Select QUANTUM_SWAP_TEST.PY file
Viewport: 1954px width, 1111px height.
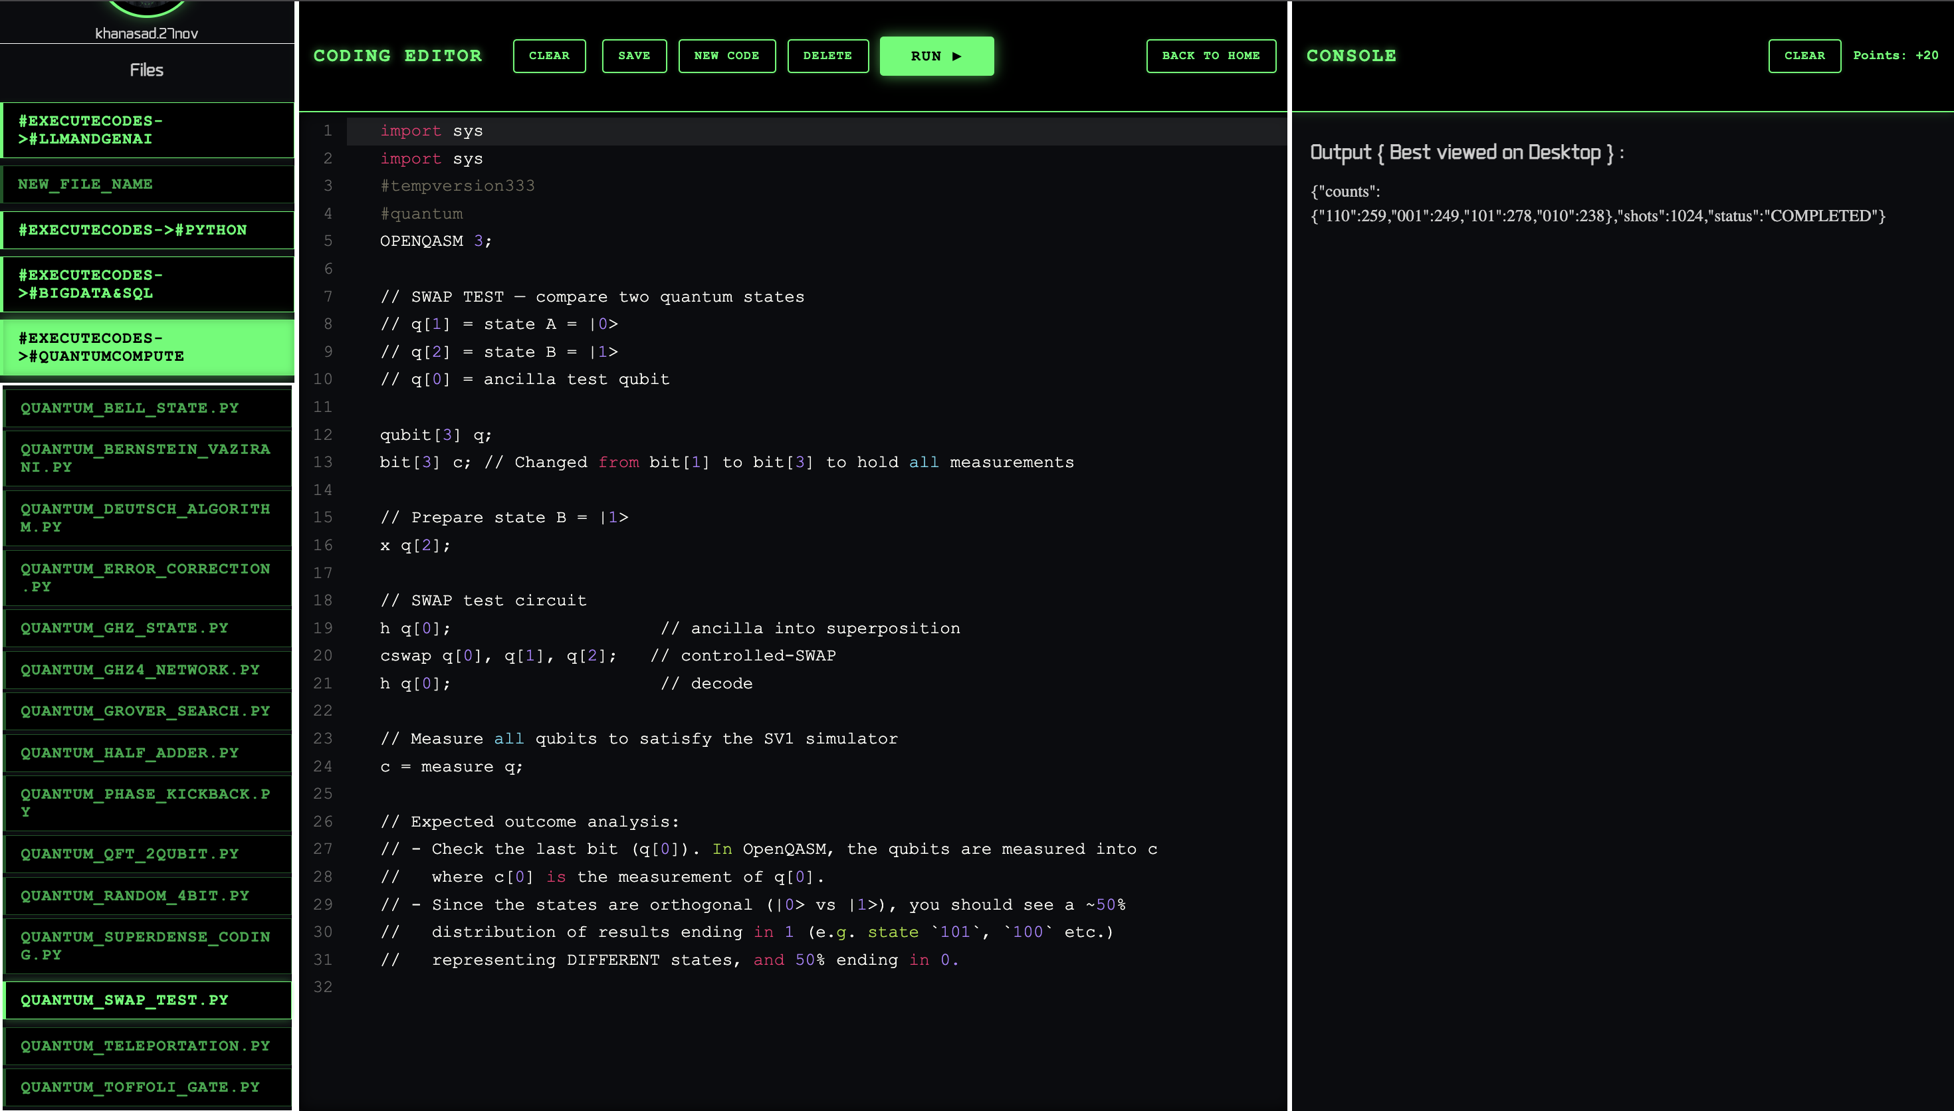pos(148,1000)
